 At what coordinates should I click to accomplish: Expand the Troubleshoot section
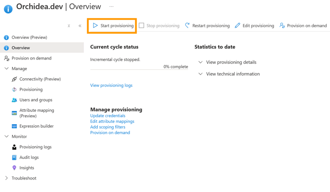(6, 178)
